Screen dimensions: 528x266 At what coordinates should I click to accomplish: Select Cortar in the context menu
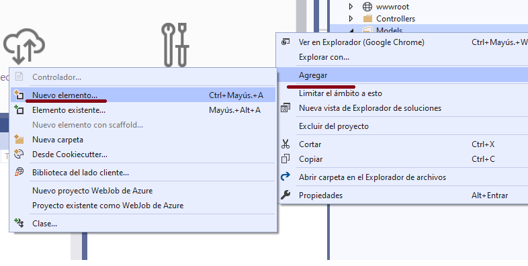(x=403, y=144)
